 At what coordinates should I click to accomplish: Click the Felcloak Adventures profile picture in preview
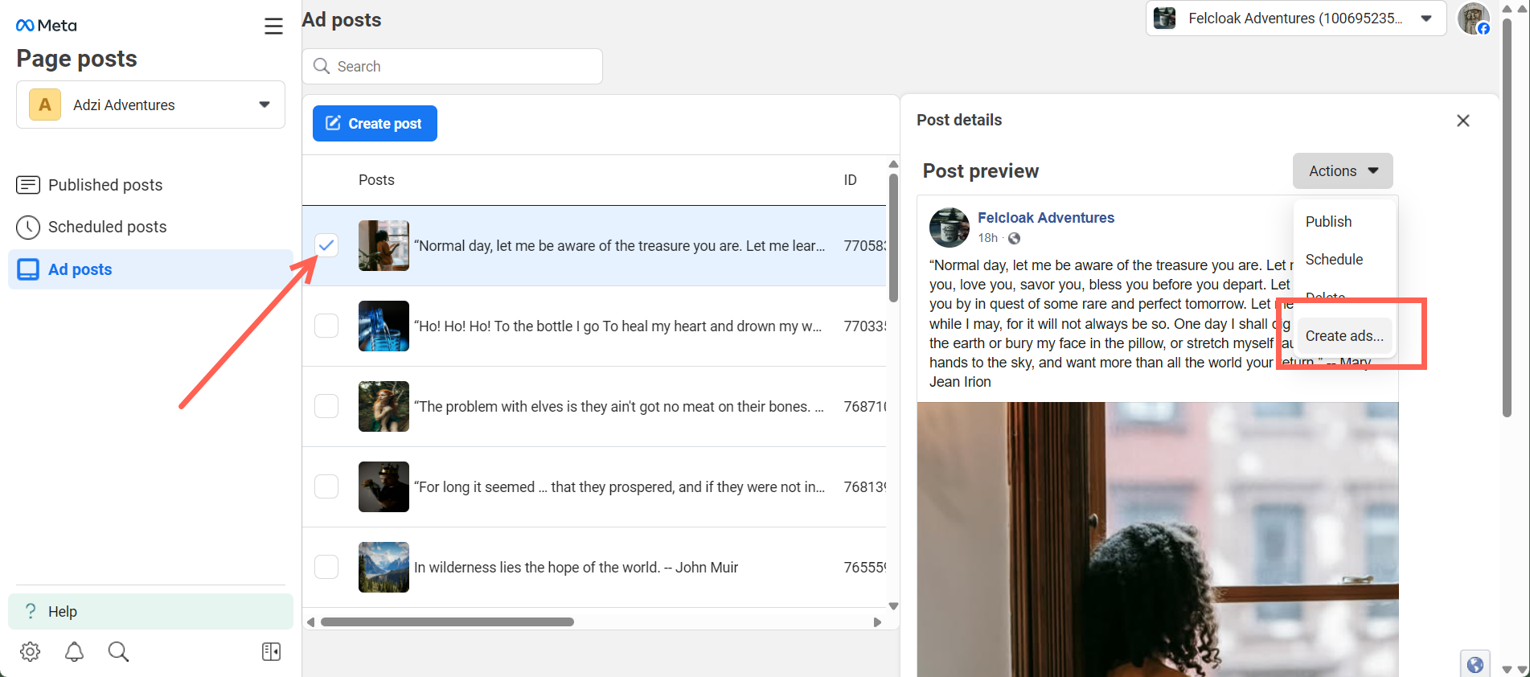pyautogui.click(x=950, y=228)
